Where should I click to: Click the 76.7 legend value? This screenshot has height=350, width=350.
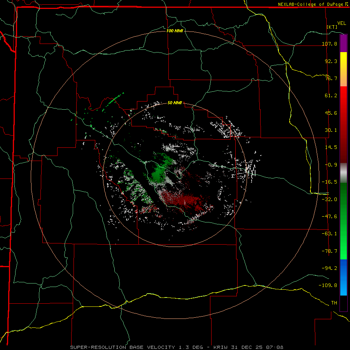331,78
